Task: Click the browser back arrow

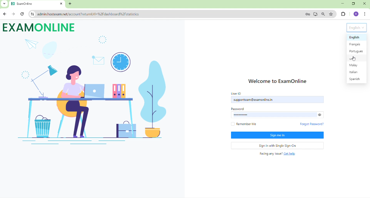Action: [x=5, y=14]
